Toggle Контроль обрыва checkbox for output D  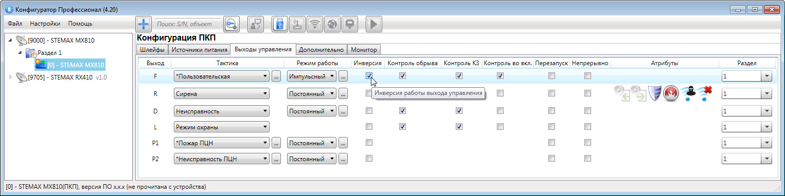pyautogui.click(x=403, y=110)
